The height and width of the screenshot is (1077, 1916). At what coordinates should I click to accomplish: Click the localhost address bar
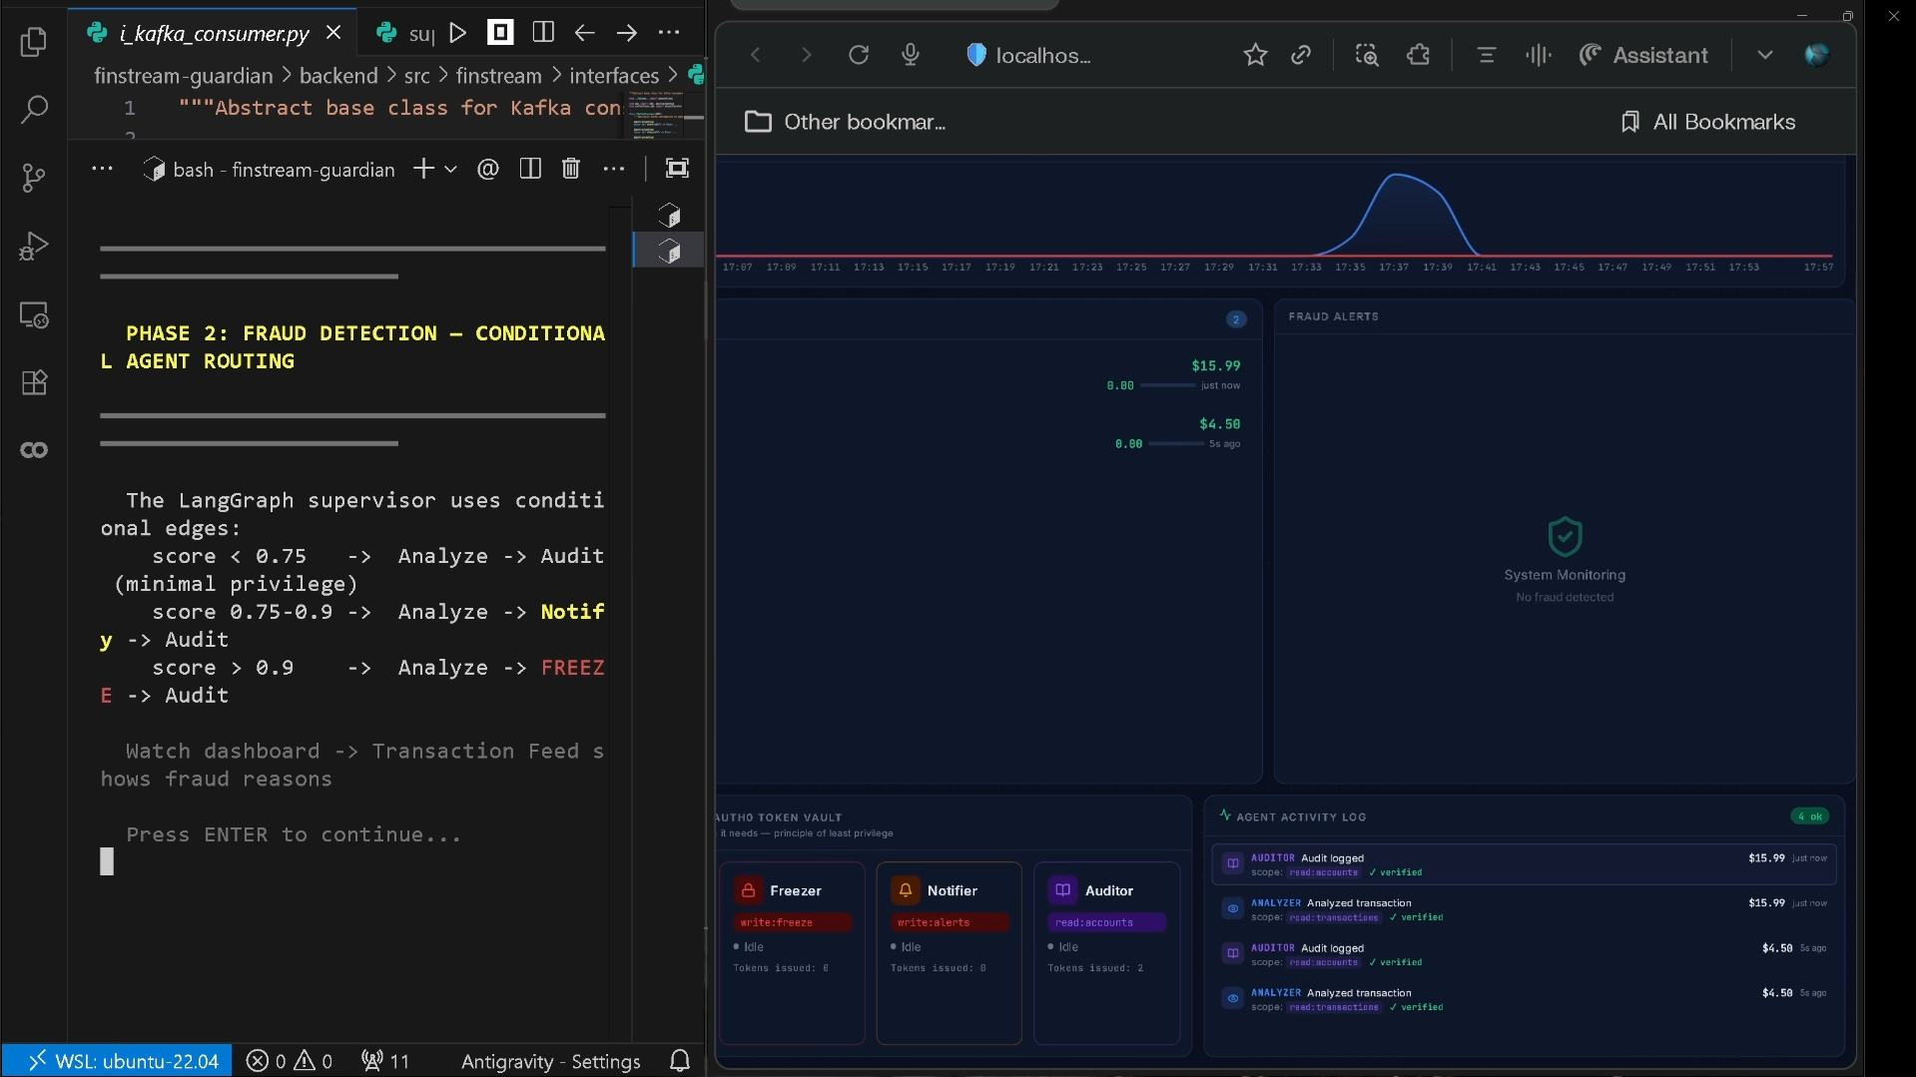1043,56
